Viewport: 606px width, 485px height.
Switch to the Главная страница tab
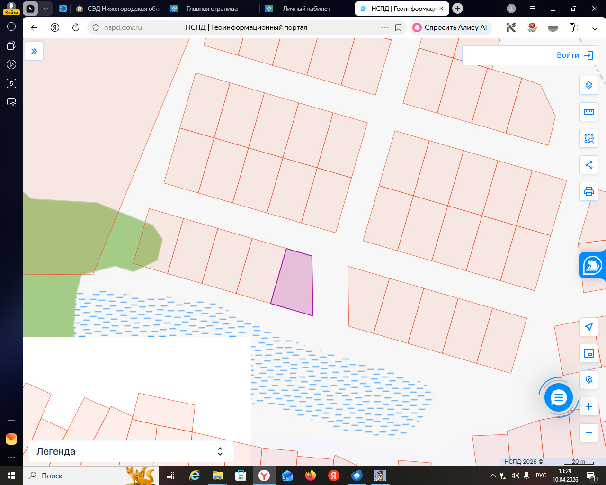tap(212, 9)
